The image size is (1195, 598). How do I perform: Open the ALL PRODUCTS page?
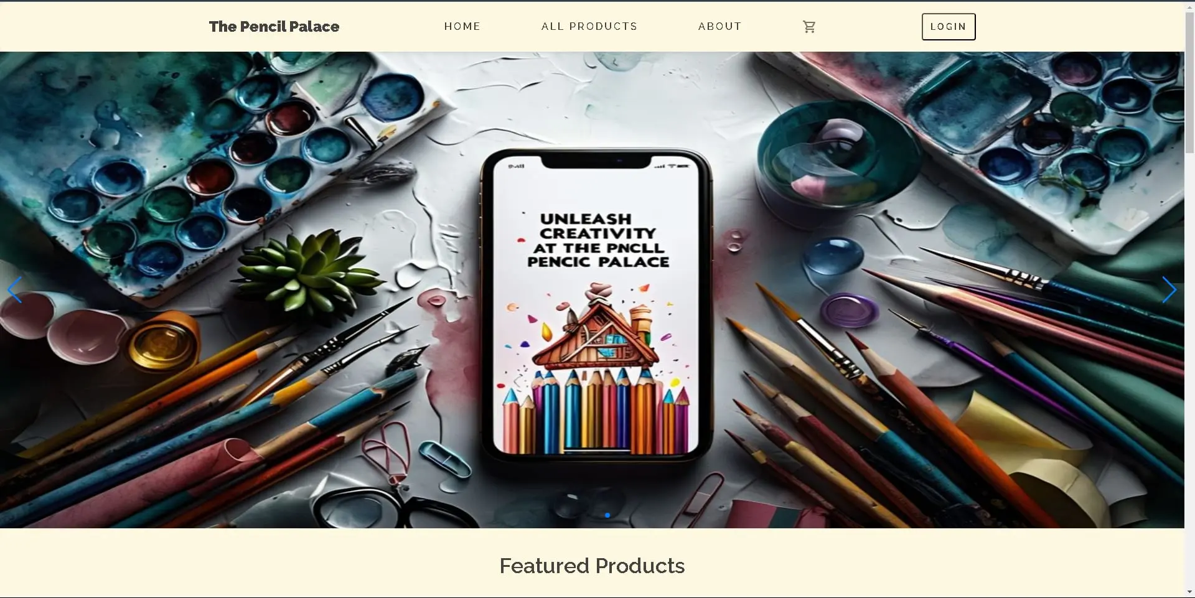[x=589, y=26]
